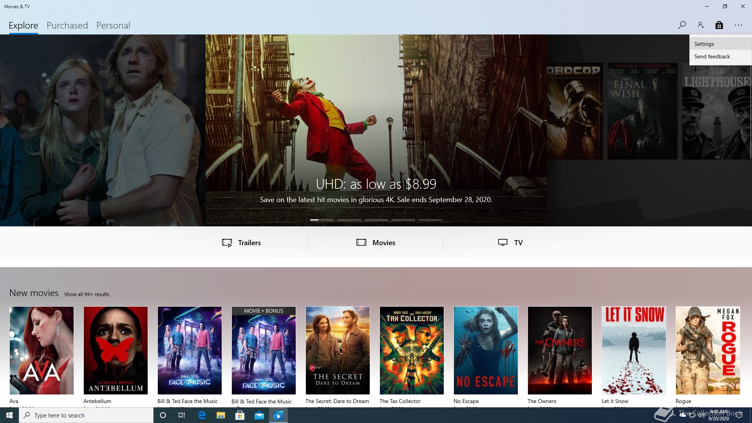Viewport: 752px width, 423px height.
Task: Click The Owners title text
Action: pos(542,401)
